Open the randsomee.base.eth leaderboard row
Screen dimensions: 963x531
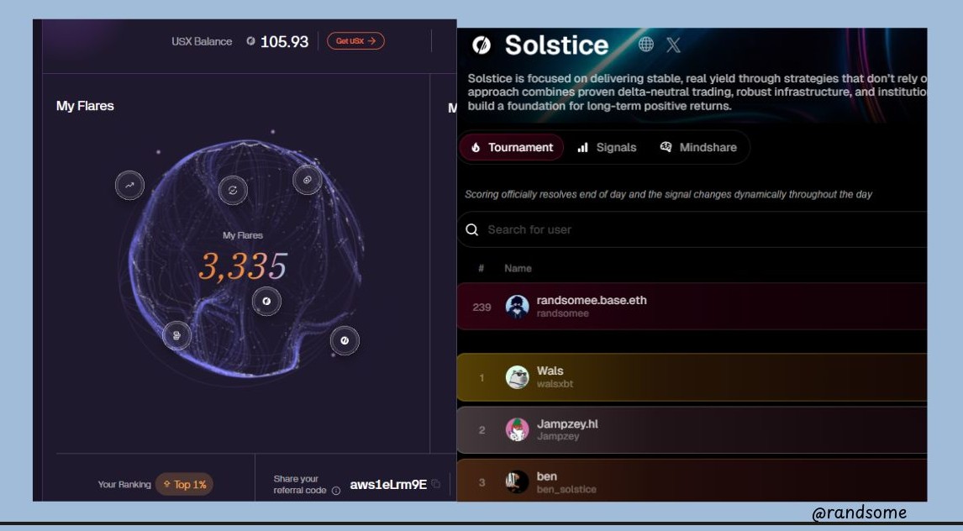point(692,307)
